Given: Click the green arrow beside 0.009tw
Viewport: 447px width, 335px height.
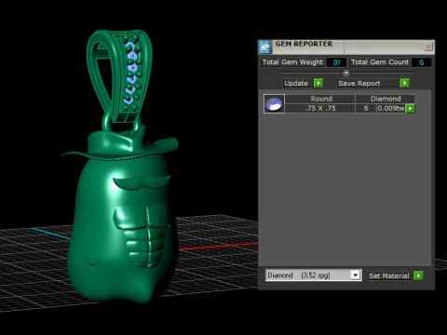Looking at the screenshot, I should (411, 108).
